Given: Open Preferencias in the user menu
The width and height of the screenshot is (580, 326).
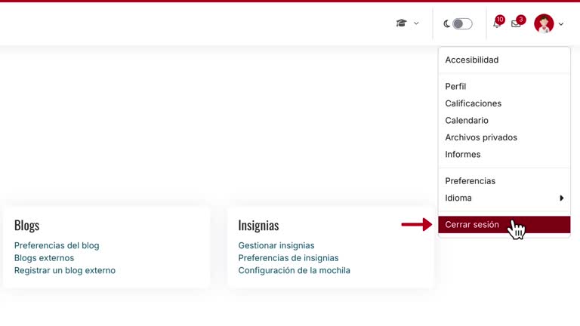Looking at the screenshot, I should (470, 181).
